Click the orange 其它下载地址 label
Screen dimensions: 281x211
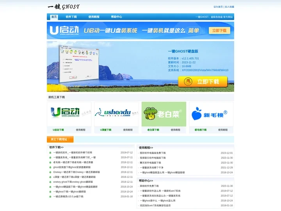click(x=60, y=139)
